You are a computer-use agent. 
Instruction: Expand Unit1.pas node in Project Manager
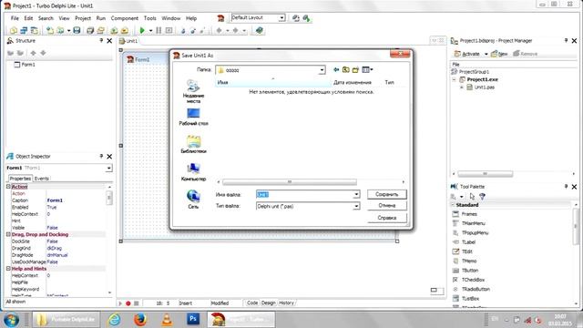tap(462, 87)
